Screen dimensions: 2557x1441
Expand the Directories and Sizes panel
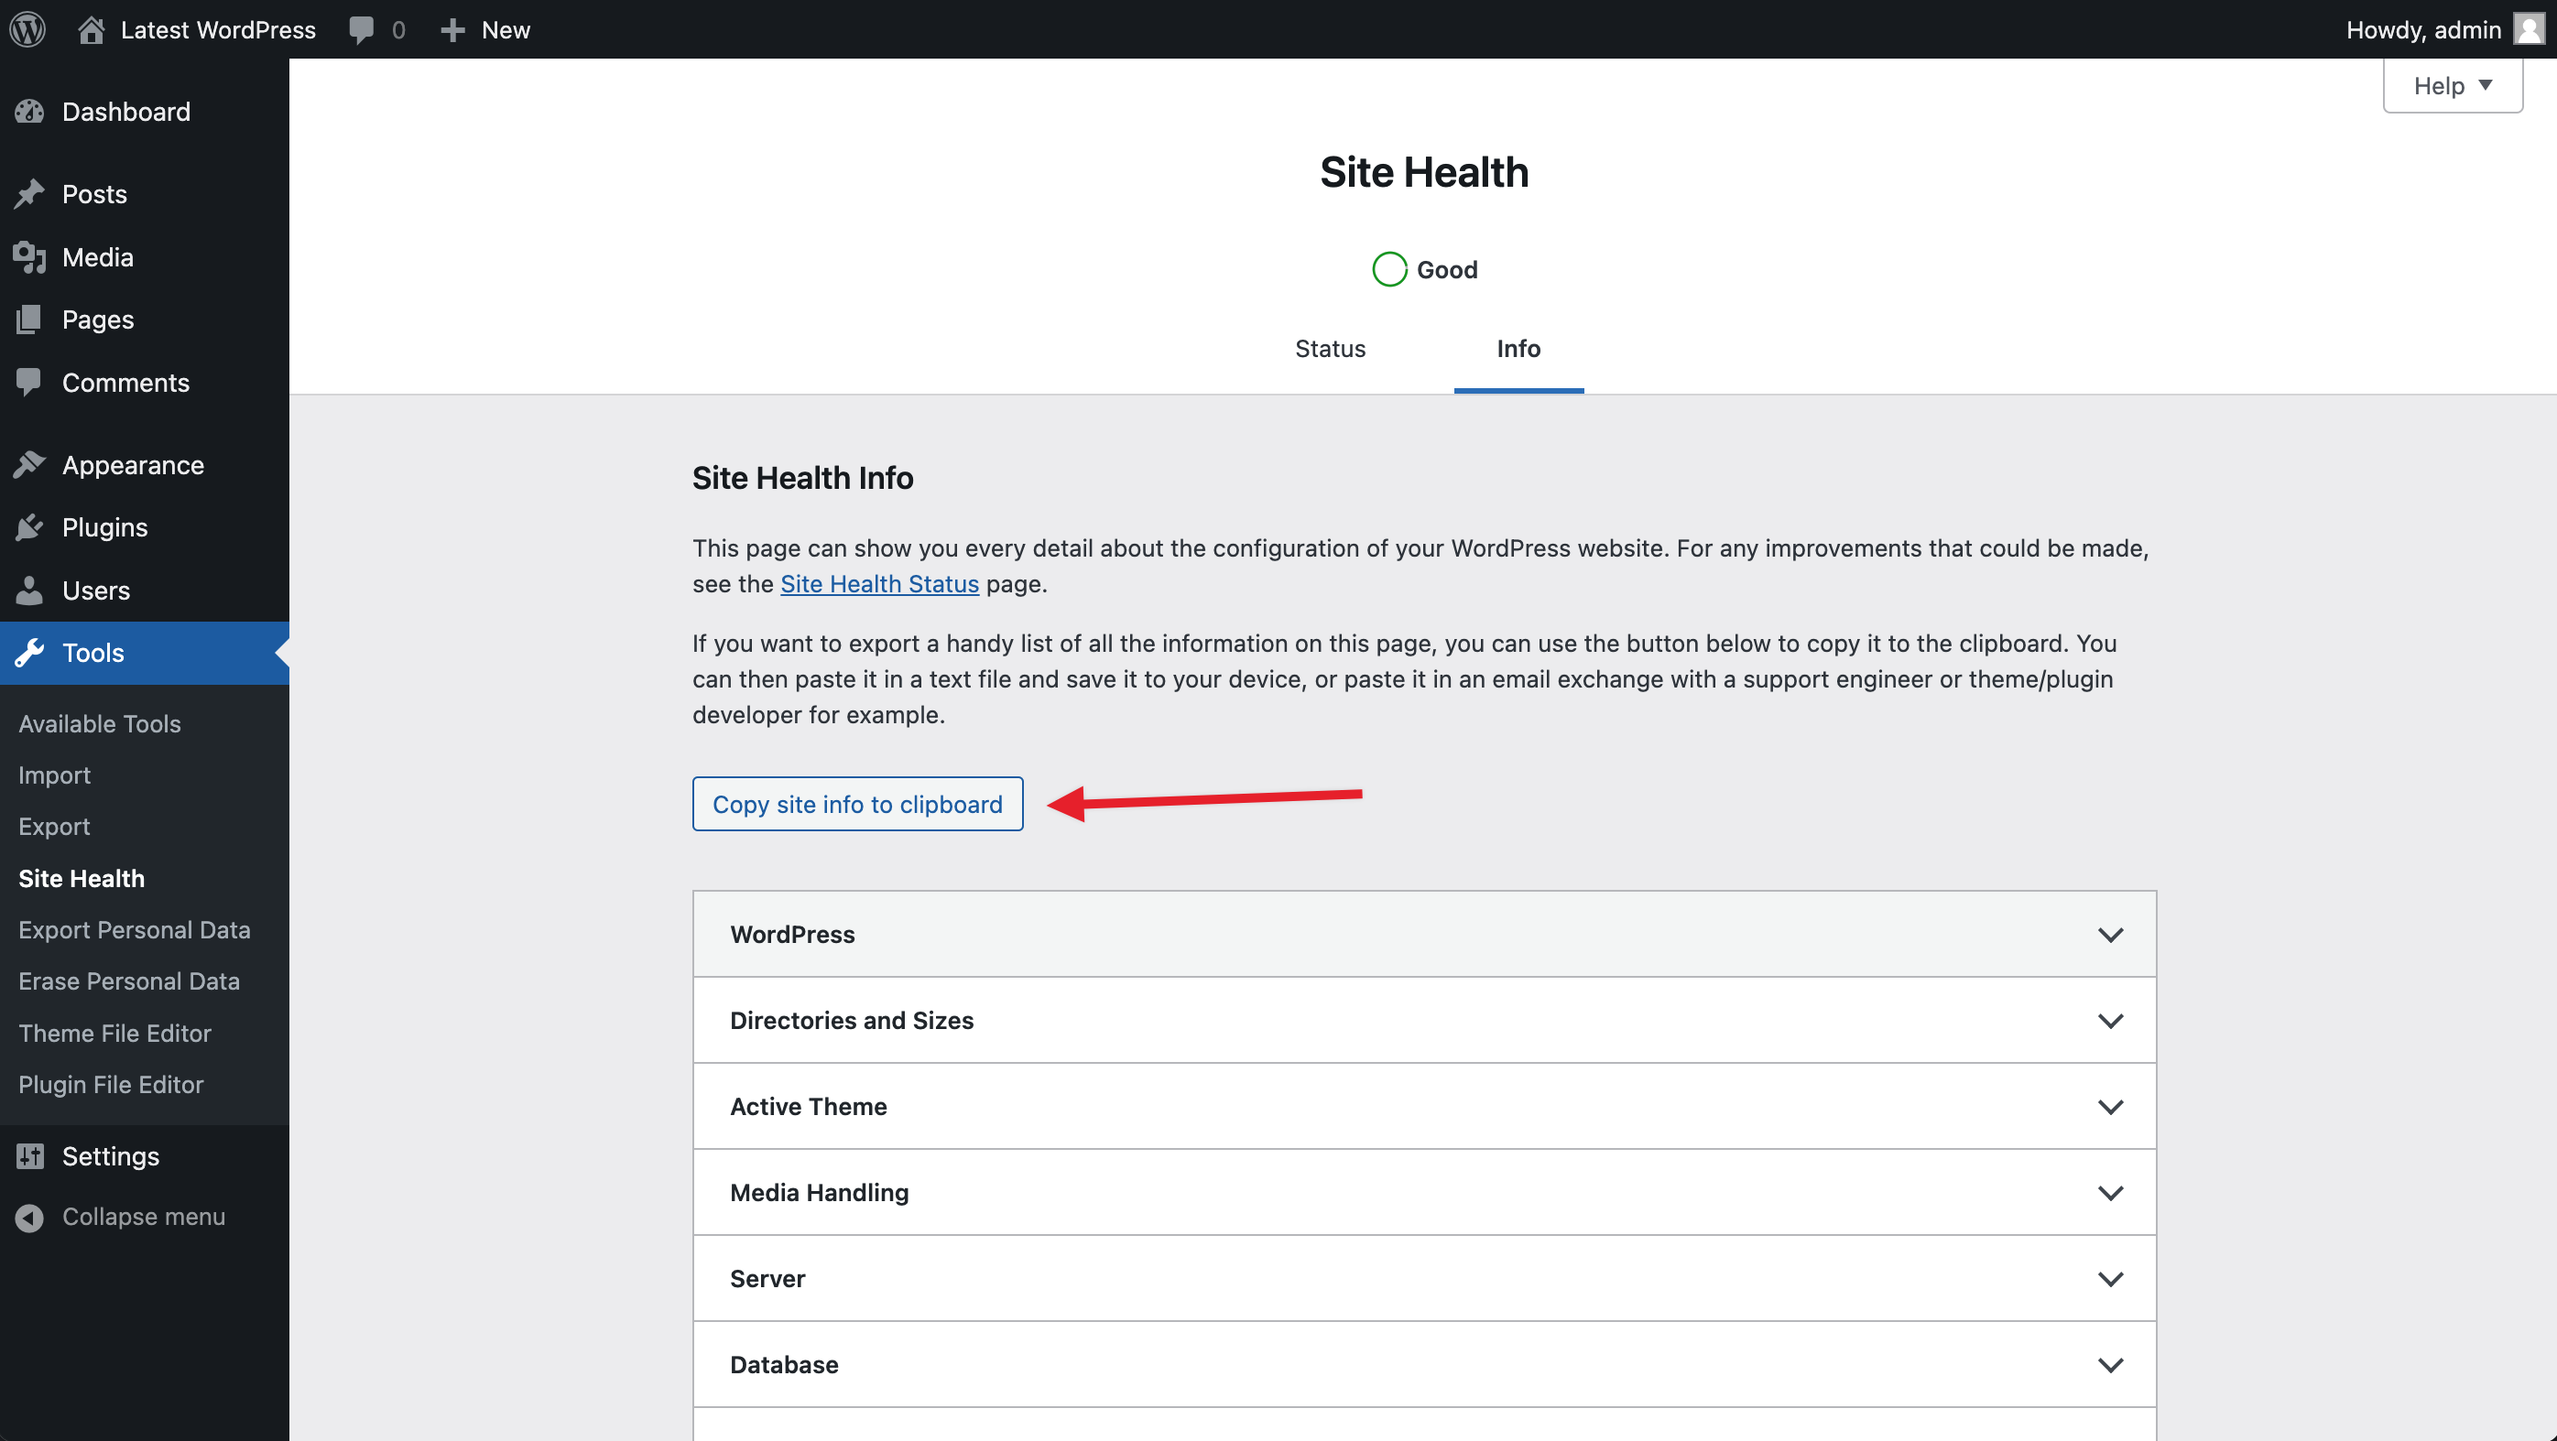point(1423,1020)
